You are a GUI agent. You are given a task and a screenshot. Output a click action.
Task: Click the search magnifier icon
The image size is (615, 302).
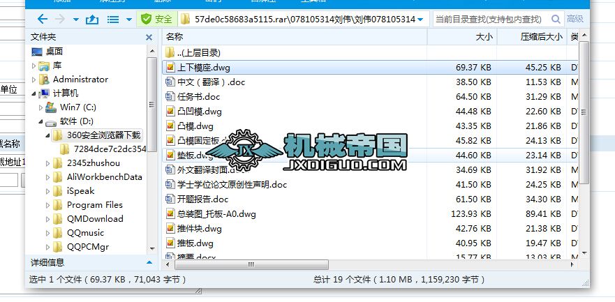coord(556,19)
